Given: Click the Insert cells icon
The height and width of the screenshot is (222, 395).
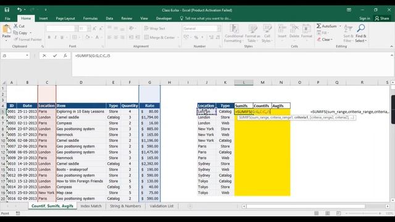Looking at the screenshot, I should (282, 28).
